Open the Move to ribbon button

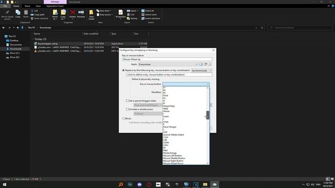pyautogui.click(x=55, y=15)
